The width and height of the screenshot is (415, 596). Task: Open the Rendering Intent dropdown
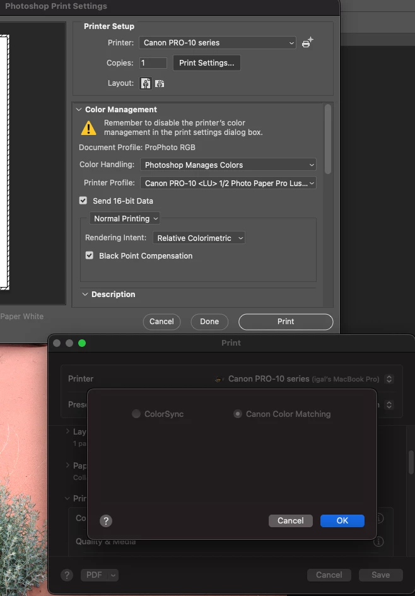click(199, 238)
